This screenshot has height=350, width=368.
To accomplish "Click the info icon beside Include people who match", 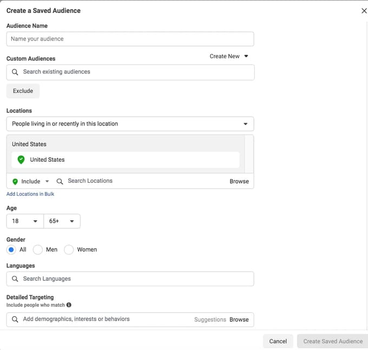I will coord(69,305).
